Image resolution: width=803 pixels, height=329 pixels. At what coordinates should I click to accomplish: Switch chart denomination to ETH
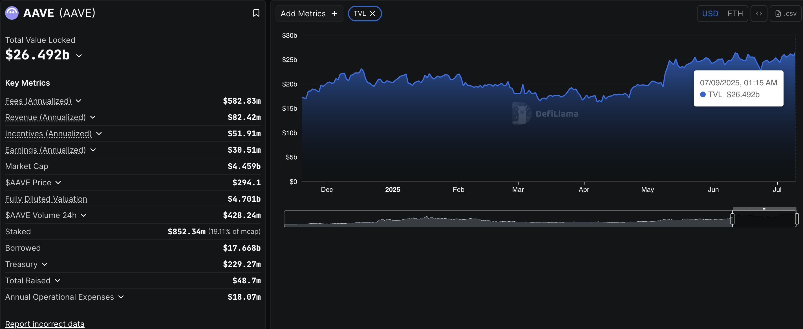735,14
